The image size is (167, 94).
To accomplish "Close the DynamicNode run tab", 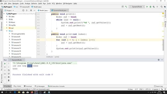I will [x=23, y=60].
